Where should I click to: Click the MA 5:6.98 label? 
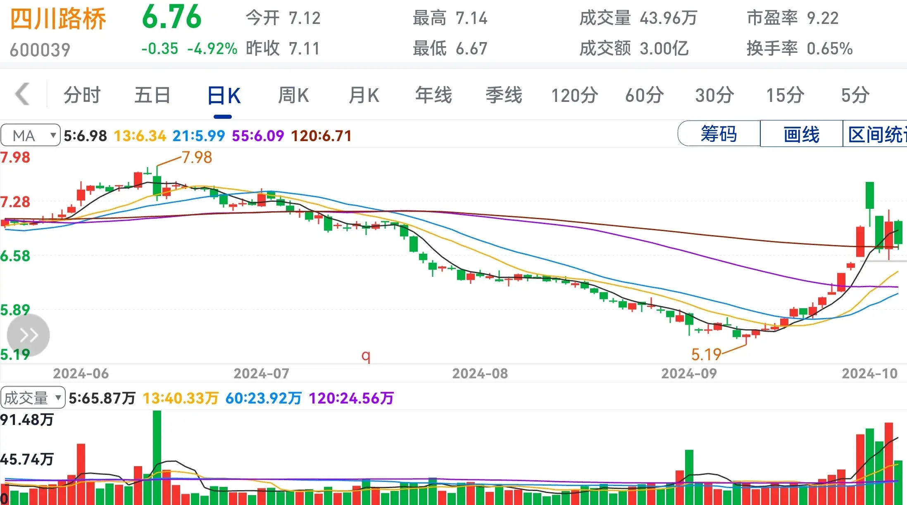click(85, 136)
